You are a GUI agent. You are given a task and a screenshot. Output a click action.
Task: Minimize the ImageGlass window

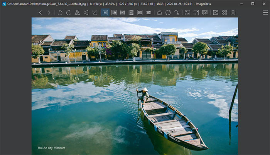tap(241, 3)
